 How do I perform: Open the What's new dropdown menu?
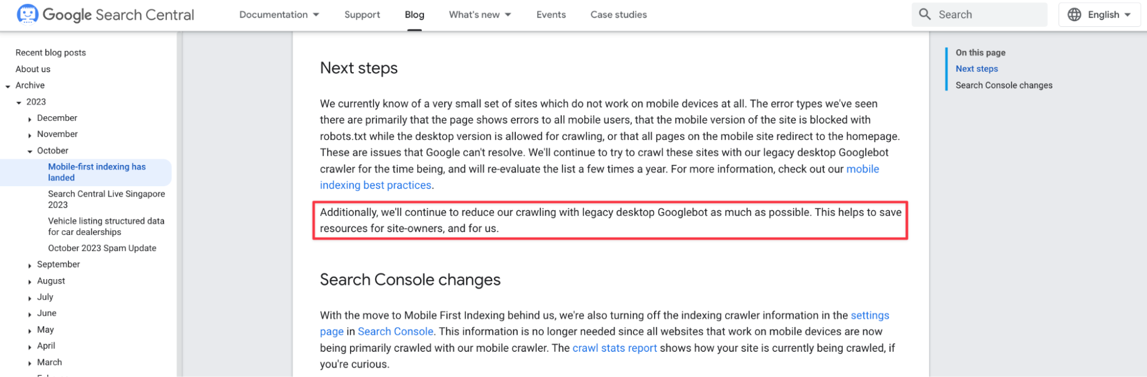[x=480, y=14]
